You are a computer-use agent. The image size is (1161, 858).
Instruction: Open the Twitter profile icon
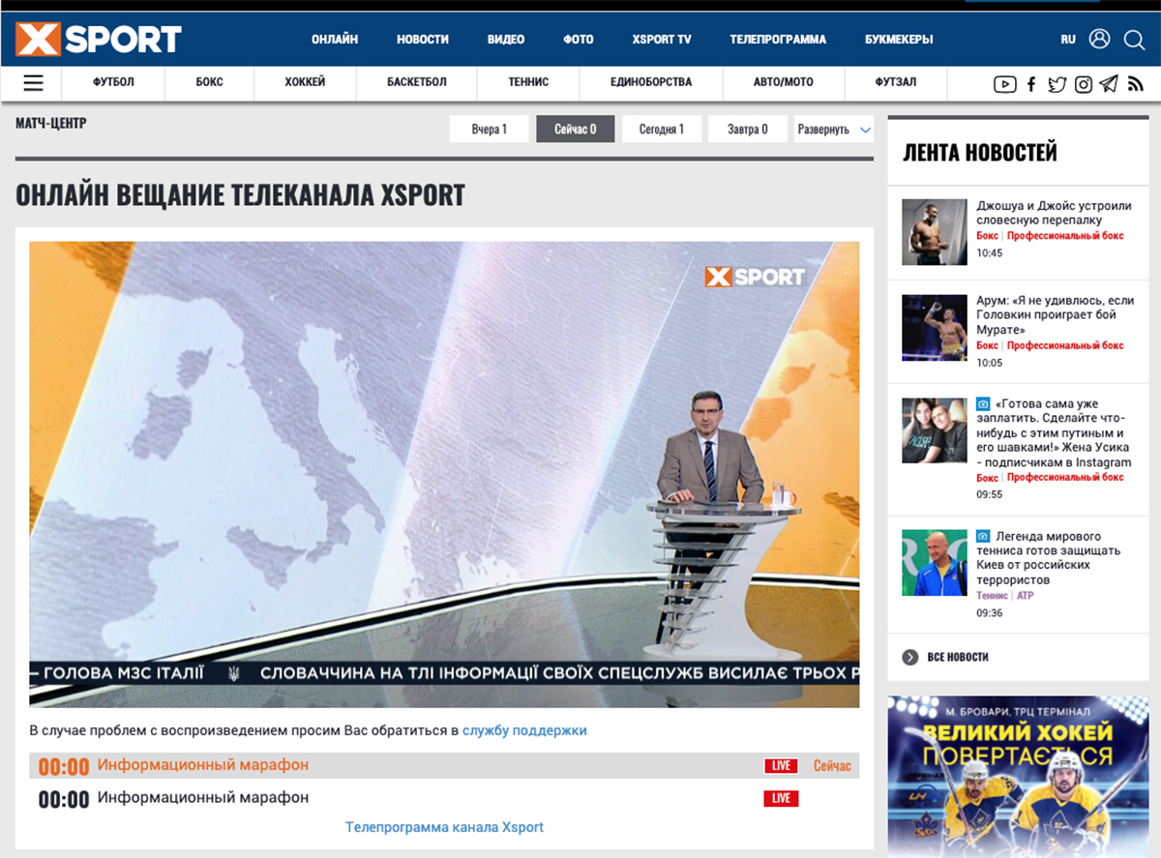1057,84
